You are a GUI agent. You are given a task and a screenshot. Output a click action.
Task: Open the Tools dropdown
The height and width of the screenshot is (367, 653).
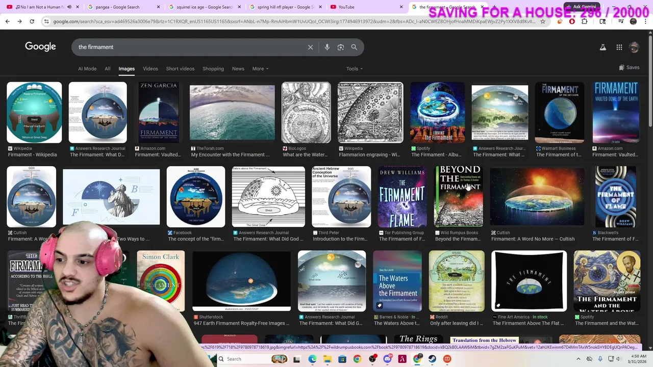pos(355,69)
